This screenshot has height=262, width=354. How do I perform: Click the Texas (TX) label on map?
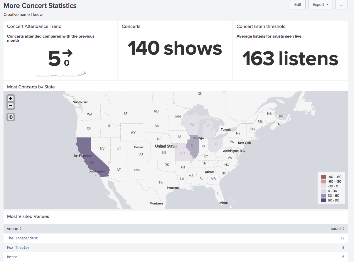(x=161, y=182)
